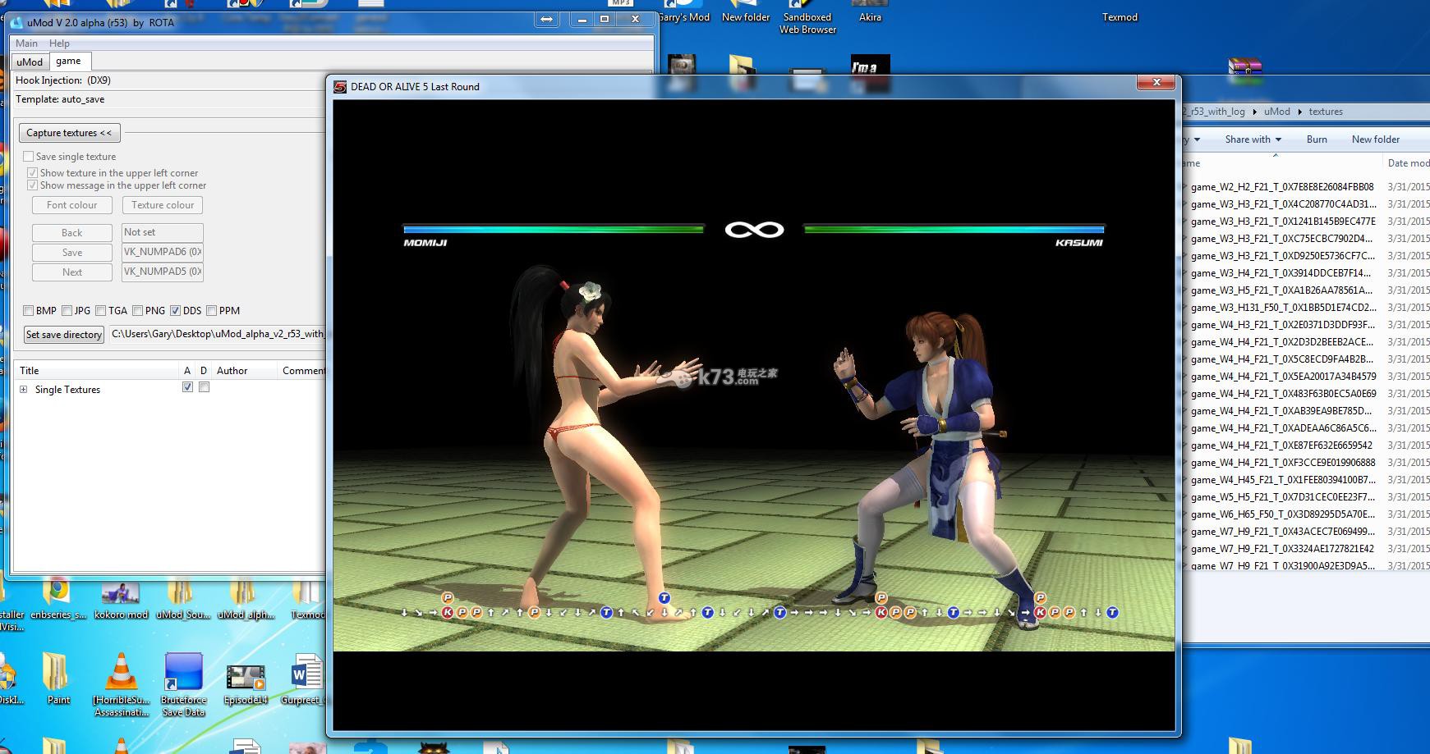
Task: Click the uMod application titlebar icon
Action: pyautogui.click(x=16, y=22)
